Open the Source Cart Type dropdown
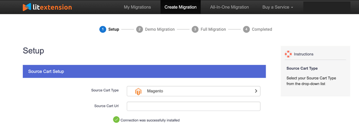359x129 pixels. point(194,91)
